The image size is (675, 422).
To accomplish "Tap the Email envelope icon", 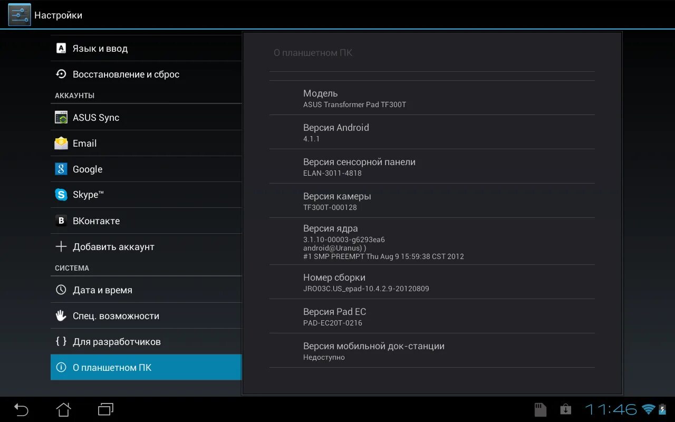I will point(61,143).
